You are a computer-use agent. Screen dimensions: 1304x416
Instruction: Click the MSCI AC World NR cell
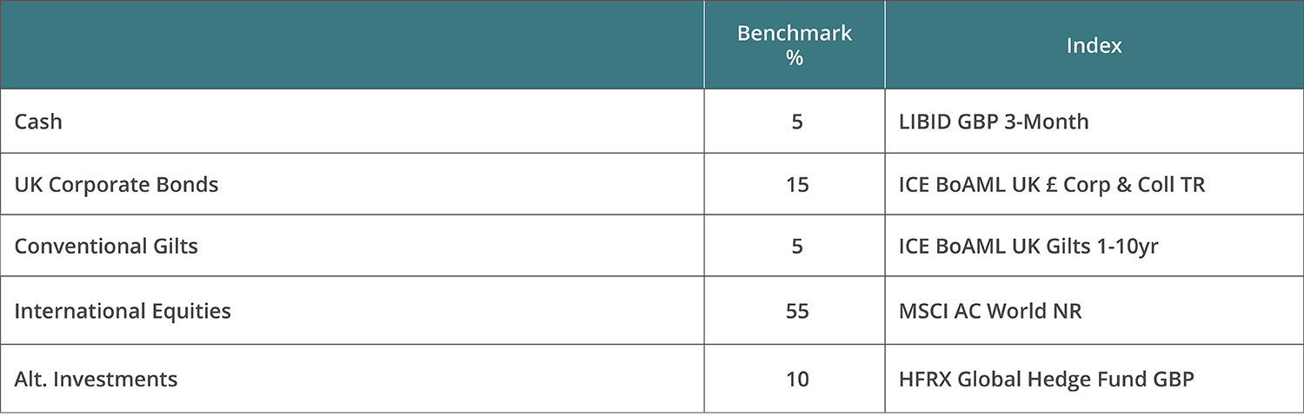[990, 311]
